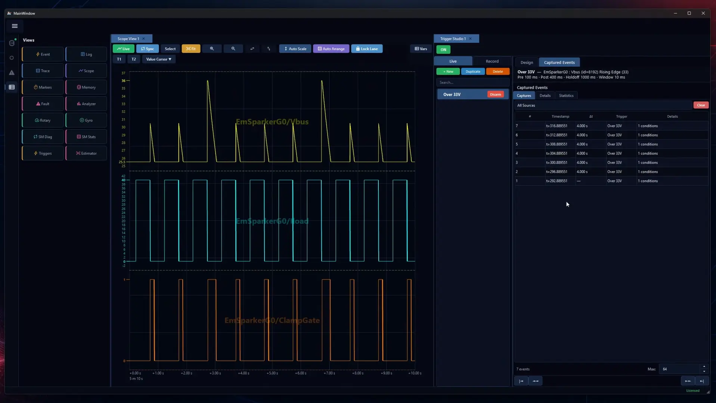This screenshot has height=403, width=716.
Task: Click the trigger Search field
Action: pyautogui.click(x=473, y=82)
